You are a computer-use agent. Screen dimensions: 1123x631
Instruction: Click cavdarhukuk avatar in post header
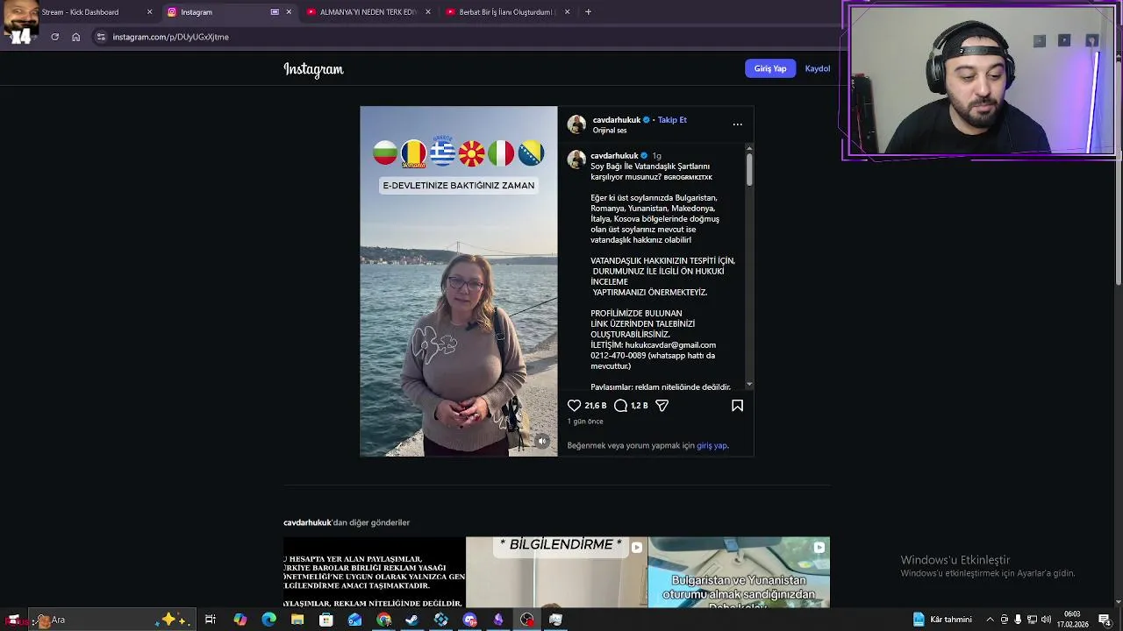pyautogui.click(x=576, y=124)
